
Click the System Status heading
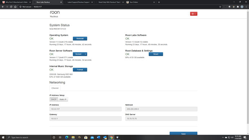tap(60, 25)
